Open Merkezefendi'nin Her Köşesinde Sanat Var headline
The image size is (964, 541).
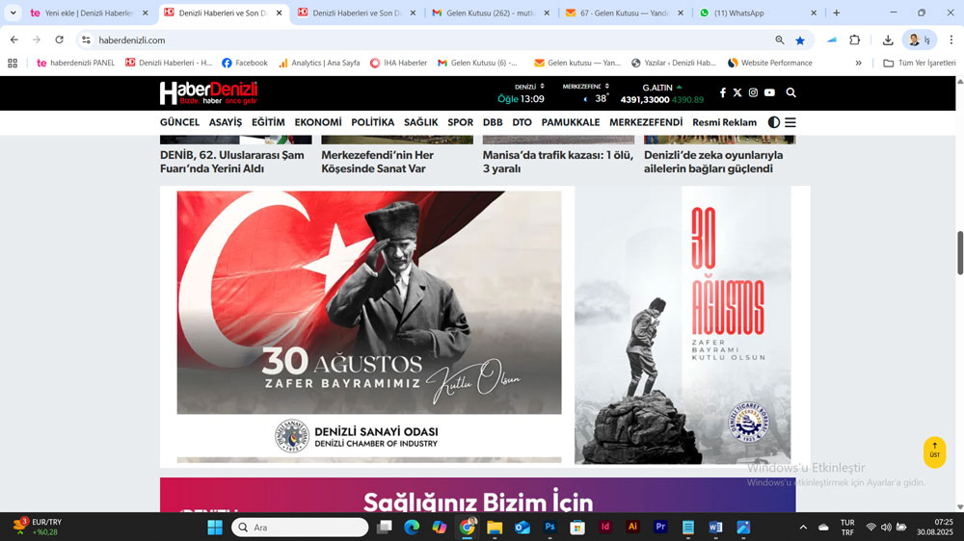point(378,162)
